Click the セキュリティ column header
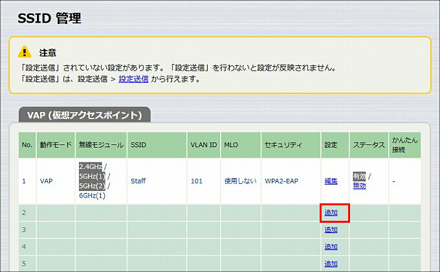The height and width of the screenshot is (272, 440). (291, 145)
